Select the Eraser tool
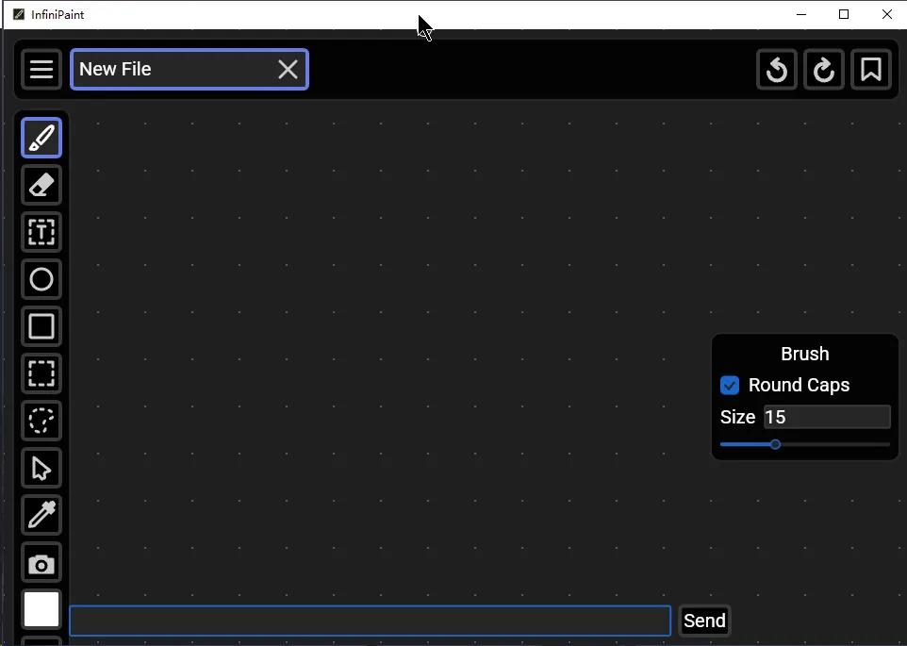The image size is (907, 646). [x=41, y=185]
